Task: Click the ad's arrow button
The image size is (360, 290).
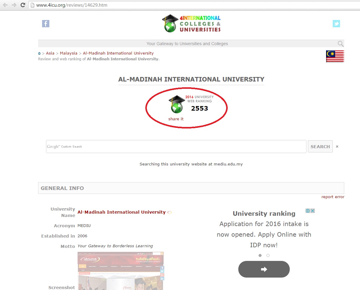Action: coord(264,269)
